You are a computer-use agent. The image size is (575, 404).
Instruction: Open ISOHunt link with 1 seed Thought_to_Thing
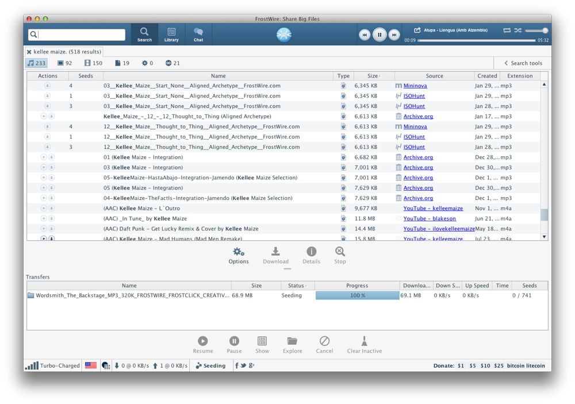point(414,137)
